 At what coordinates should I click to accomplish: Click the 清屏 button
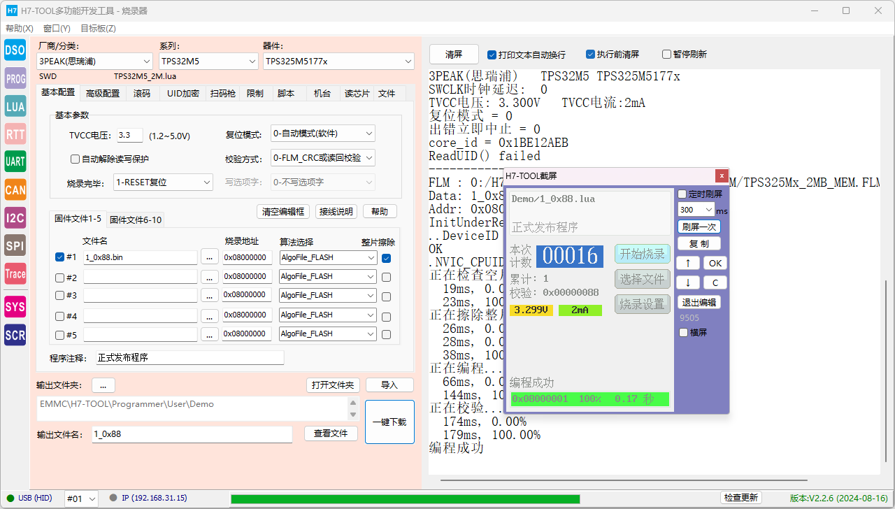click(454, 55)
